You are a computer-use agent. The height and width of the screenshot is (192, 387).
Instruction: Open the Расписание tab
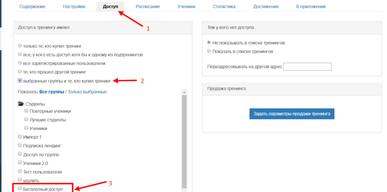tap(148, 6)
